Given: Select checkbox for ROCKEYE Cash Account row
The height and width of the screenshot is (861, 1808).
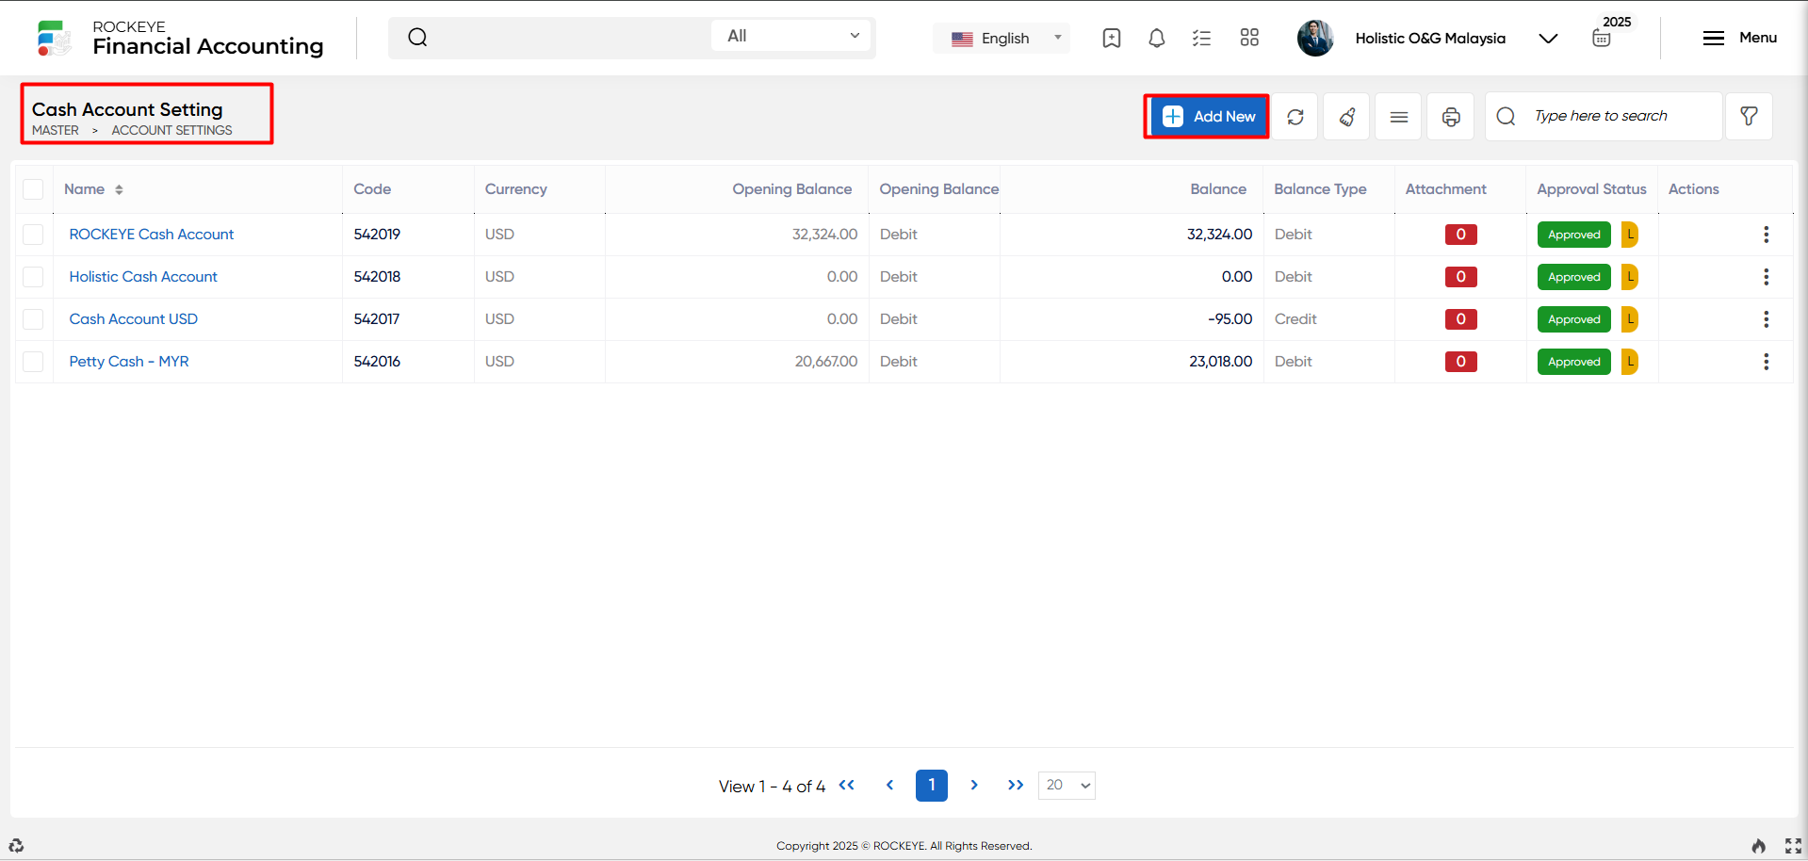Looking at the screenshot, I should tap(33, 235).
